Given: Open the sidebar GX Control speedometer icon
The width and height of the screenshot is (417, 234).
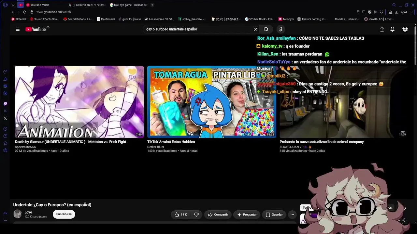Looking at the screenshot, I should click(x=5, y=72).
